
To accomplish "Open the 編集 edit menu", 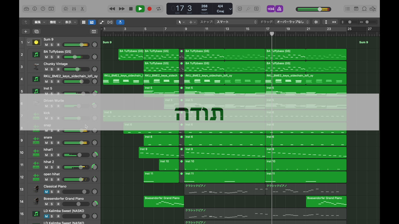I will [x=40, y=22].
